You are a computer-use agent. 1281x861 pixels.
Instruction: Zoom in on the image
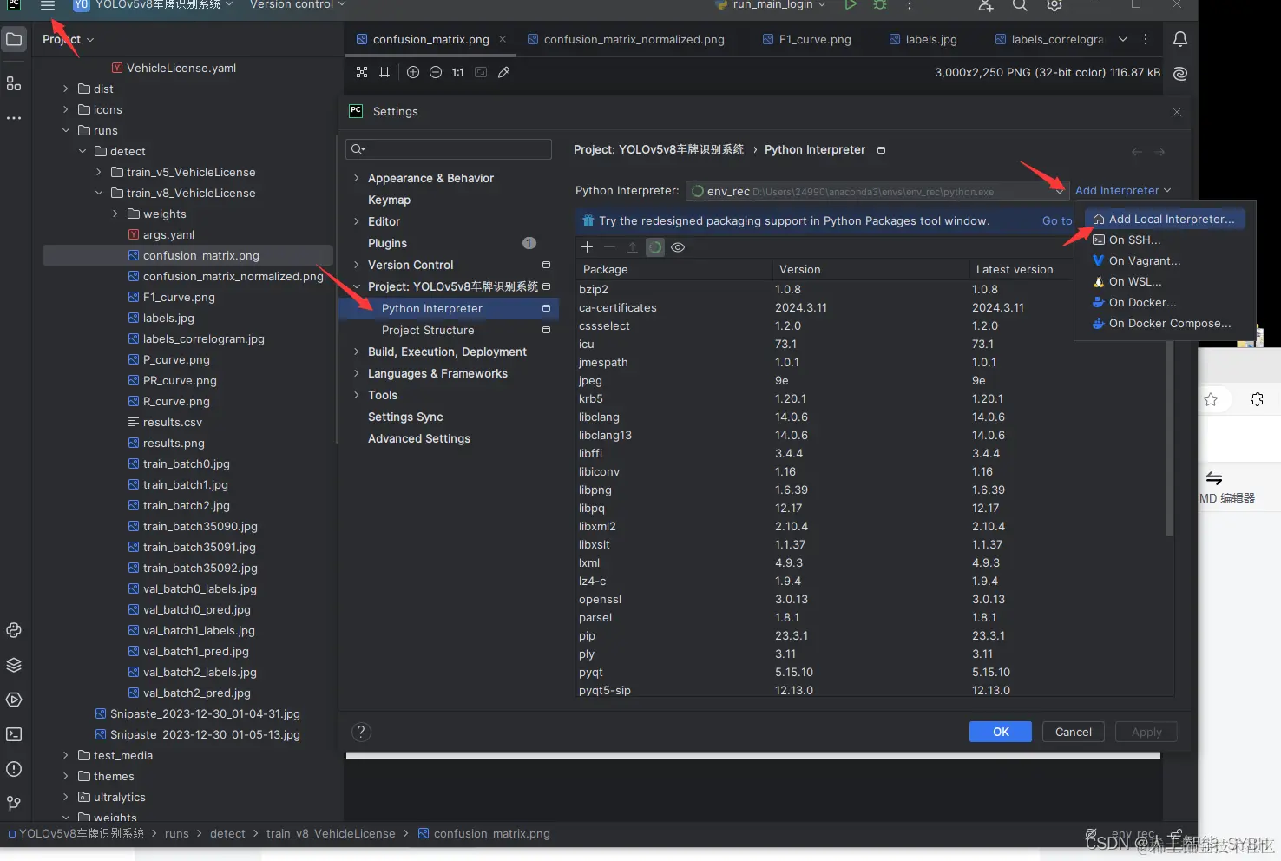(413, 72)
